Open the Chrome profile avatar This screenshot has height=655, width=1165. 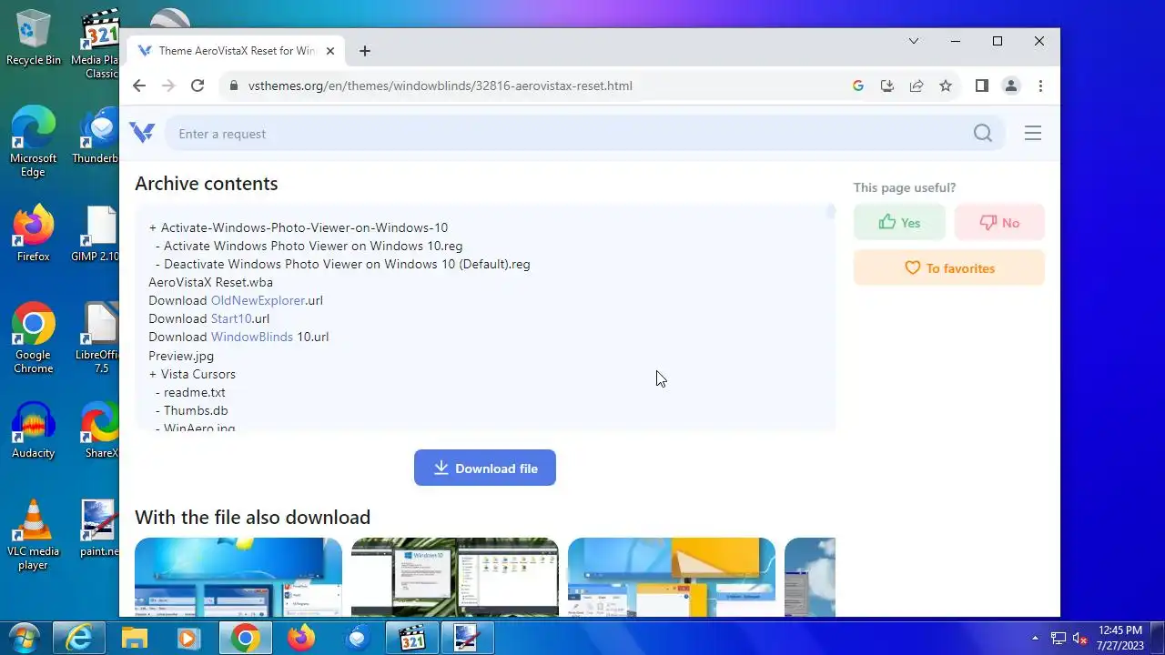pos(1010,86)
